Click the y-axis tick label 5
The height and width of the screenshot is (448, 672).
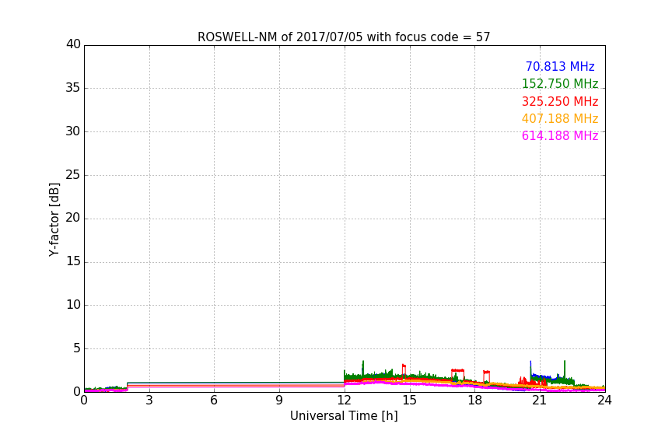(77, 348)
